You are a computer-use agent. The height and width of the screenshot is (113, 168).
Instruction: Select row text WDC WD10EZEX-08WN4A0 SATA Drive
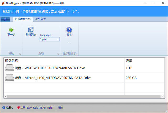55,68
